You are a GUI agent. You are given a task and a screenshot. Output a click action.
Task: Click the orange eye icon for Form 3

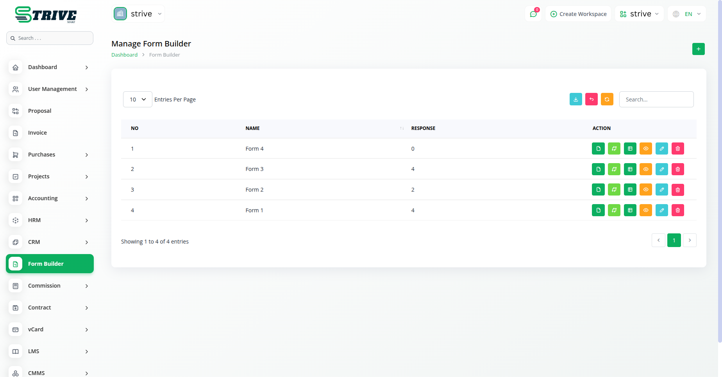tap(646, 169)
